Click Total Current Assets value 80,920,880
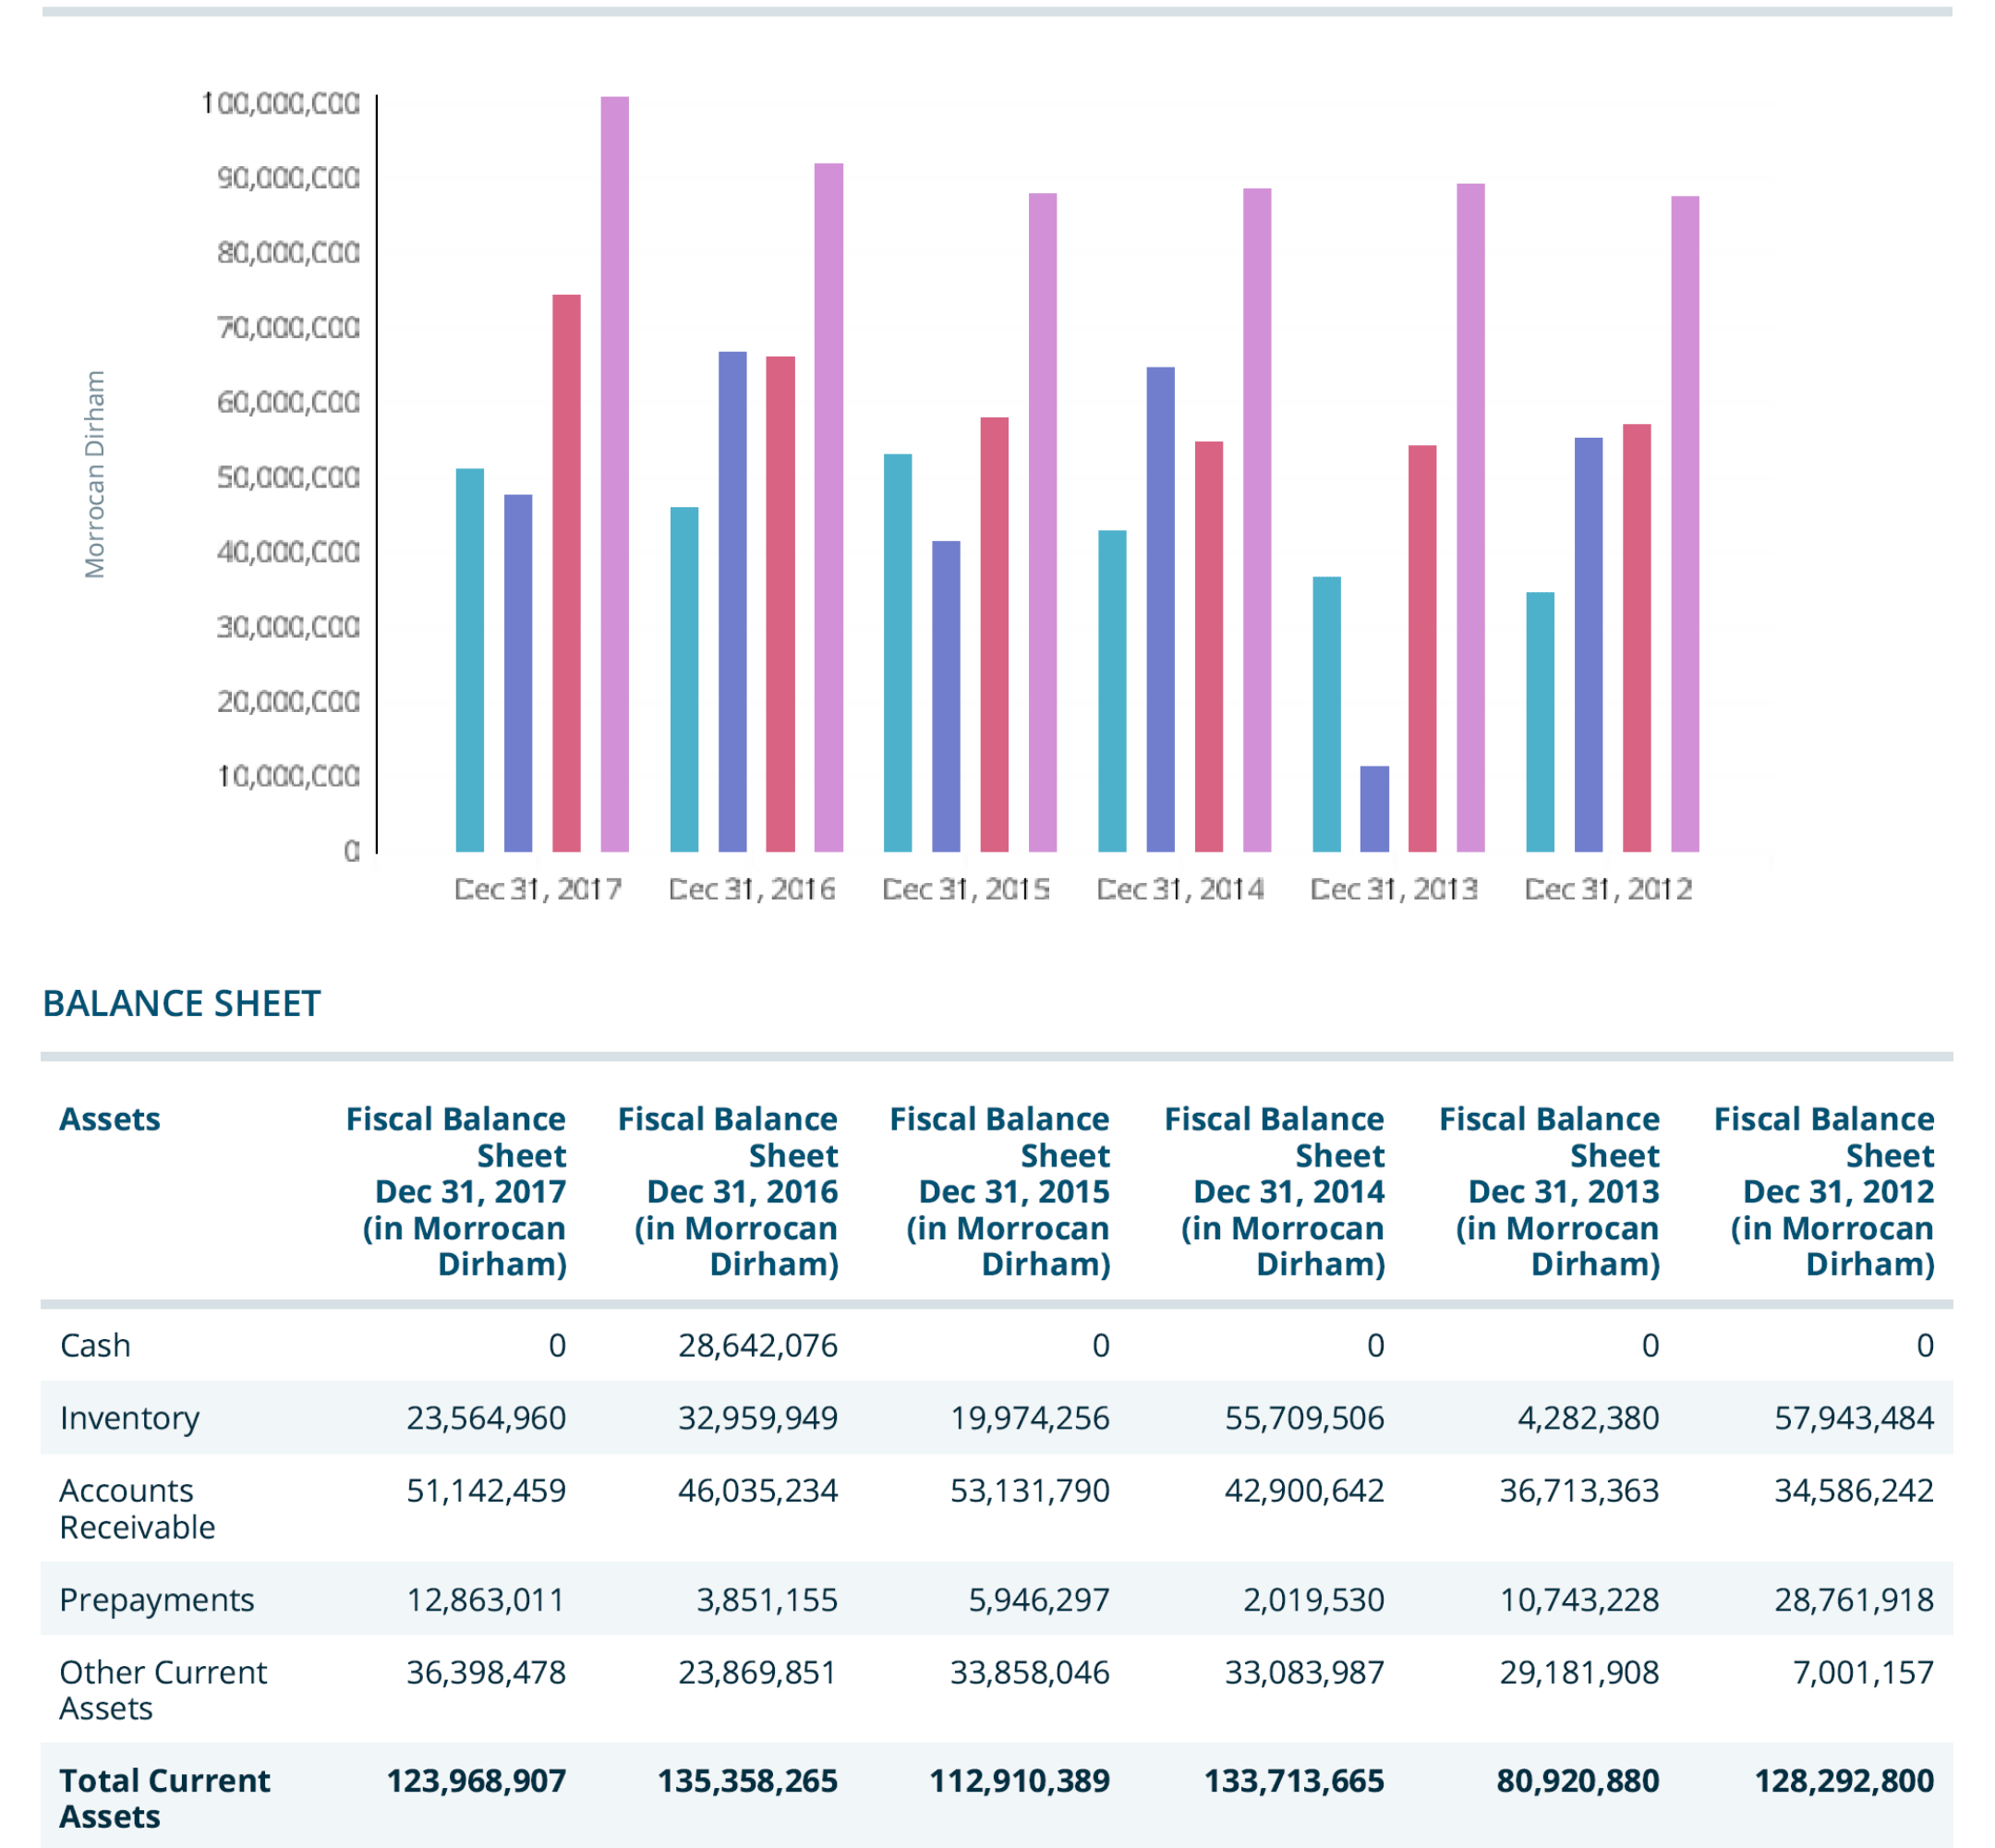The width and height of the screenshot is (1995, 1848). (x=1579, y=1781)
